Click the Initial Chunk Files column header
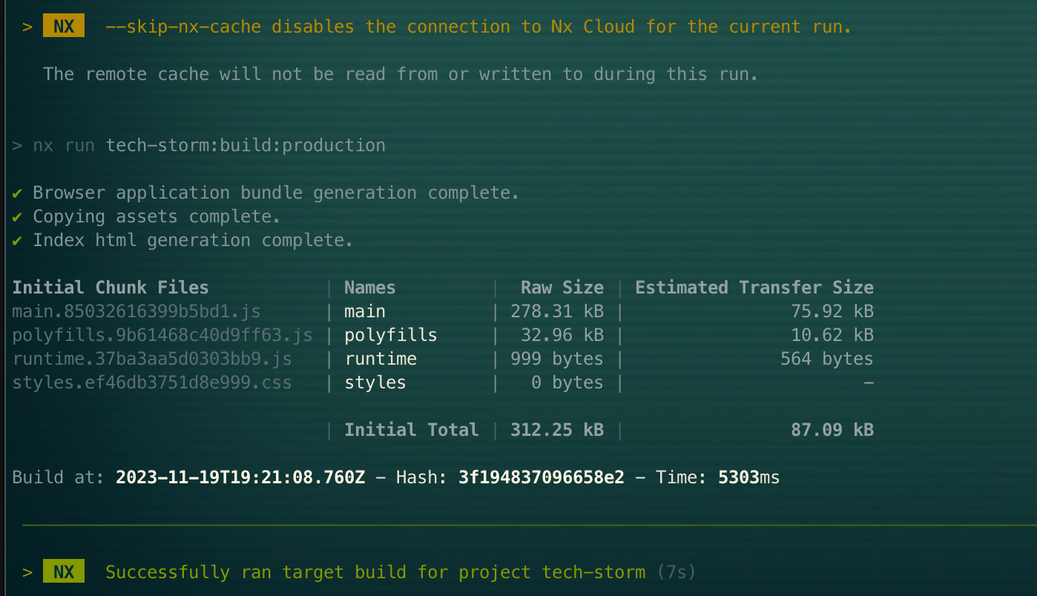The width and height of the screenshot is (1037, 596). tap(111, 288)
